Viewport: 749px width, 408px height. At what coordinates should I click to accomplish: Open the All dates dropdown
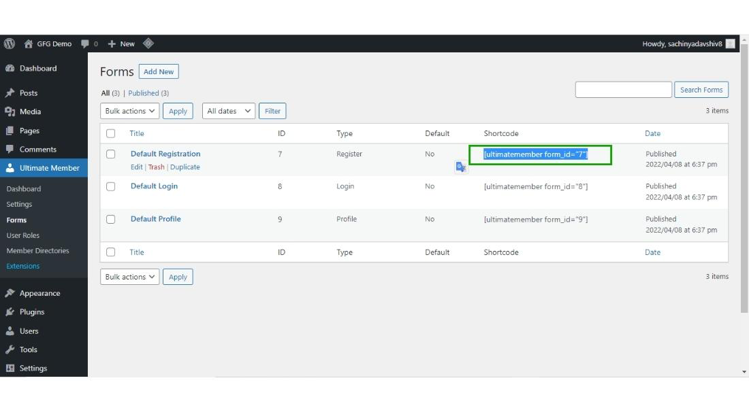pyautogui.click(x=228, y=111)
